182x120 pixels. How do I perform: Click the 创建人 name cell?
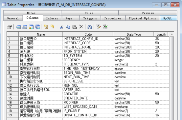coord(40,94)
